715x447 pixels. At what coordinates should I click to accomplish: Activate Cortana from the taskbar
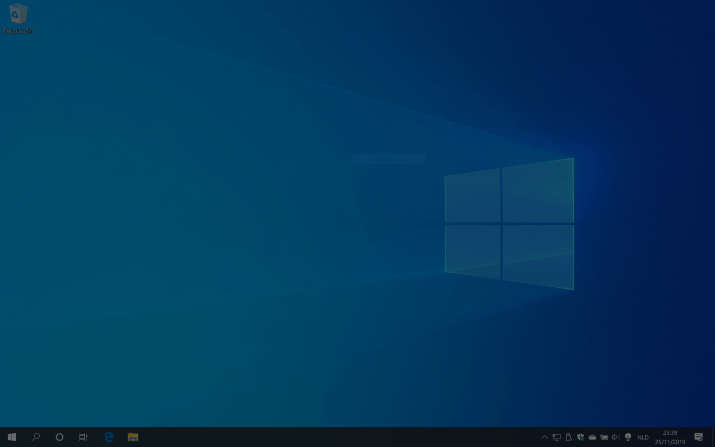[59, 437]
